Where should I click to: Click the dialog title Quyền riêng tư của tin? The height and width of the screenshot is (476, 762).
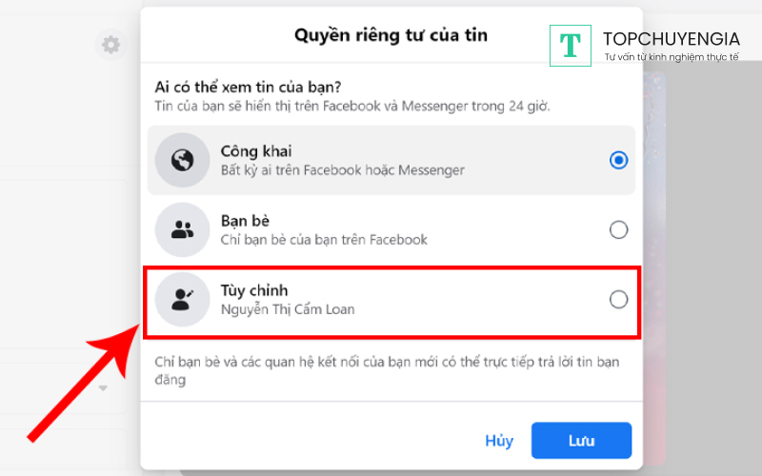[391, 36]
